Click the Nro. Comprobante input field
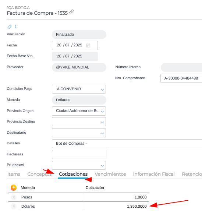This screenshot has height=211, width=202. click(x=181, y=78)
